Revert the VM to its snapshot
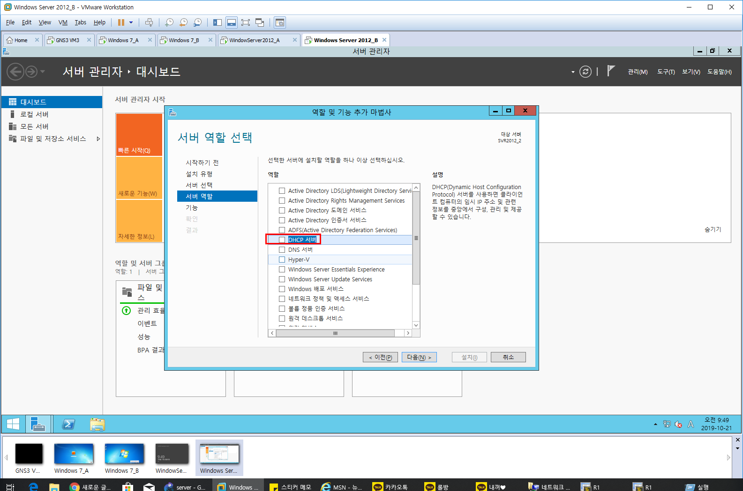 click(183, 22)
